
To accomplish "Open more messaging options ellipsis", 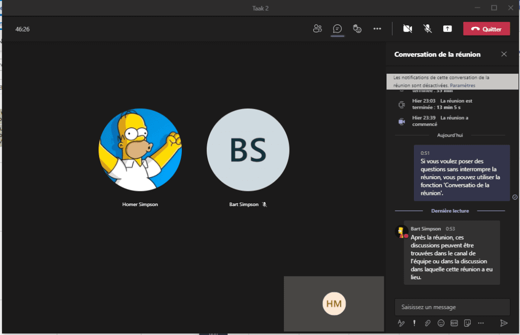I will pos(481,323).
